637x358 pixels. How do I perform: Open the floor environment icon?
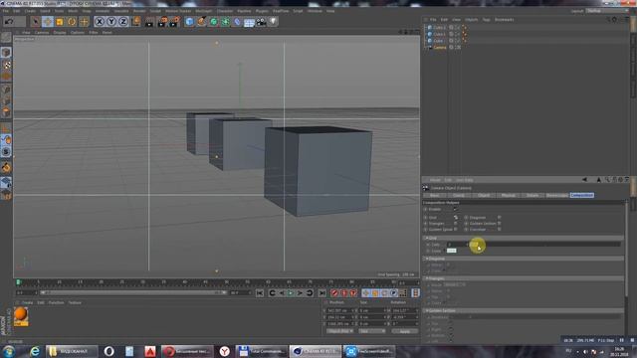[249, 22]
